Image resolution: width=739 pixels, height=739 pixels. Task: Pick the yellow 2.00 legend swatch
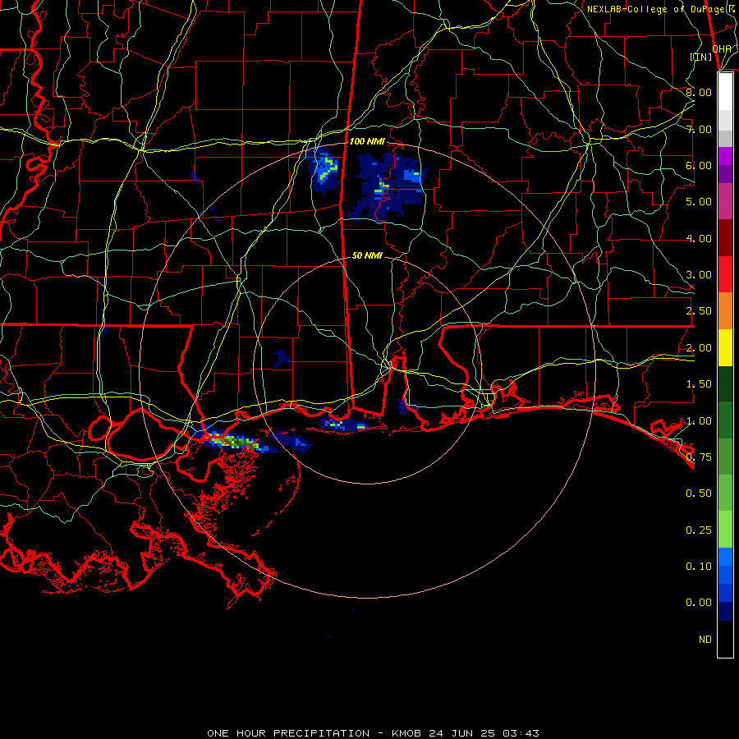725,347
